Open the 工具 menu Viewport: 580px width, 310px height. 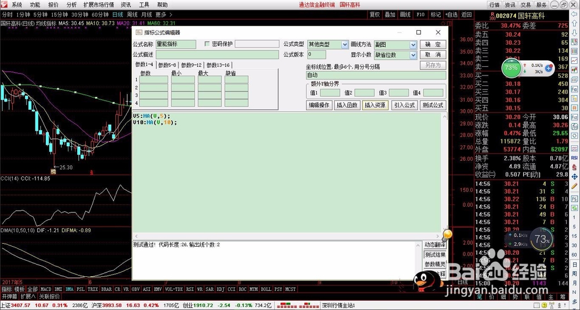point(144,5)
